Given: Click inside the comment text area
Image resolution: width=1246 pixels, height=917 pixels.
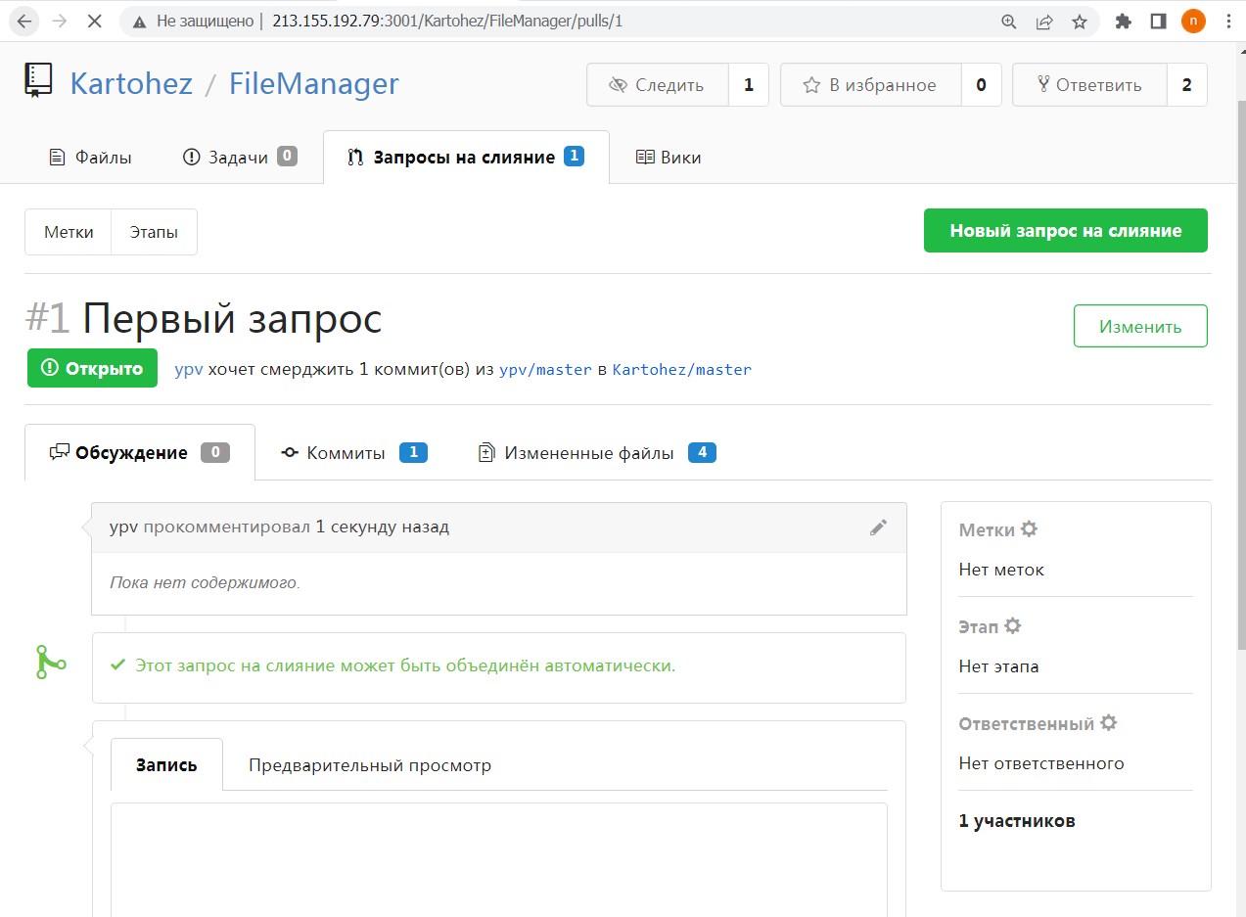Looking at the screenshot, I should coord(498,861).
